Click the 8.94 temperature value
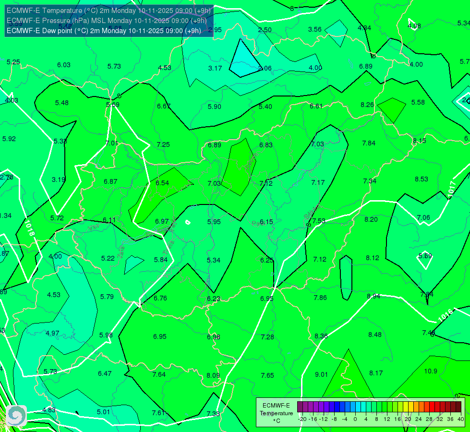The image size is (470, 432). pos(374,296)
